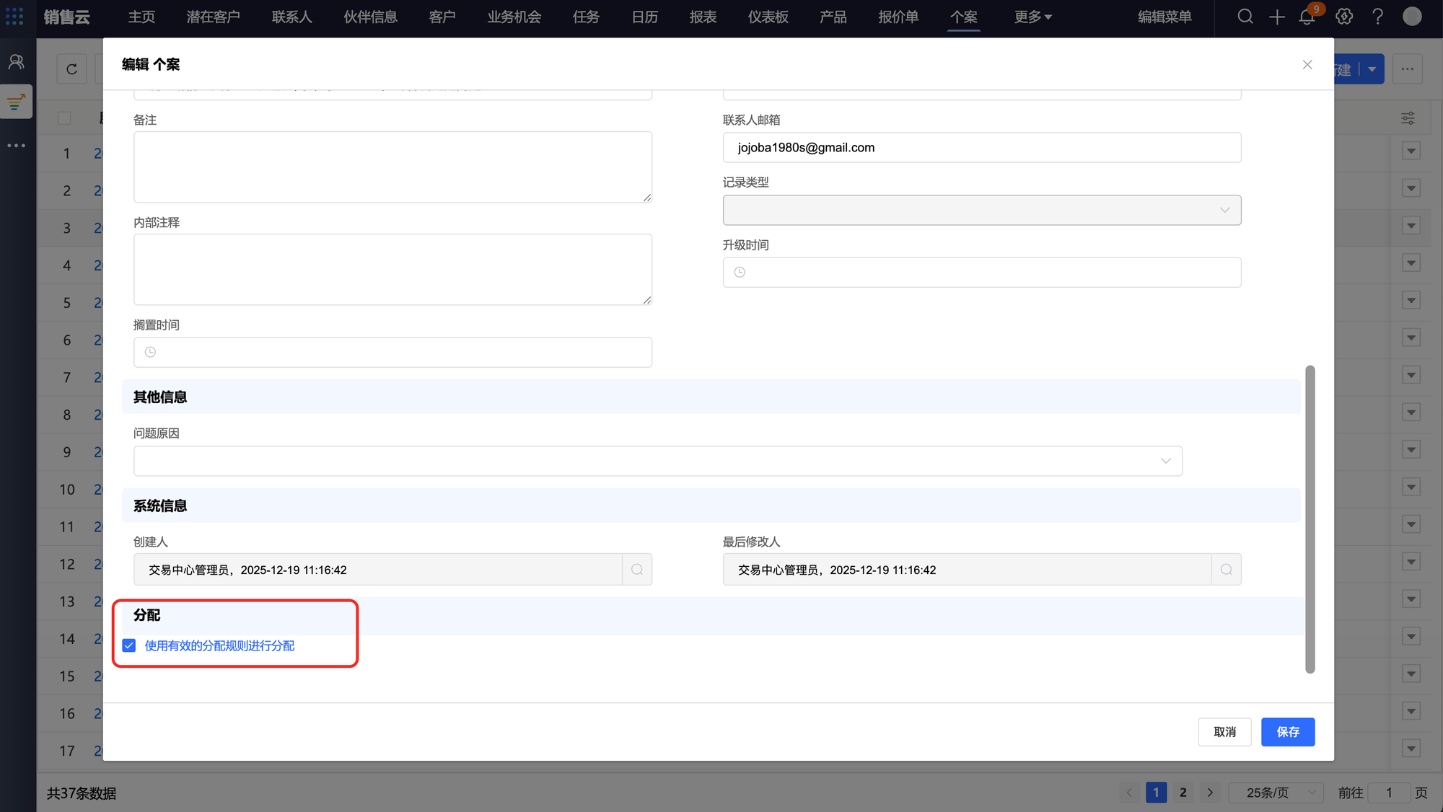The width and height of the screenshot is (1443, 812).
Task: Click clock icon in 升级时间 field
Action: coord(740,273)
